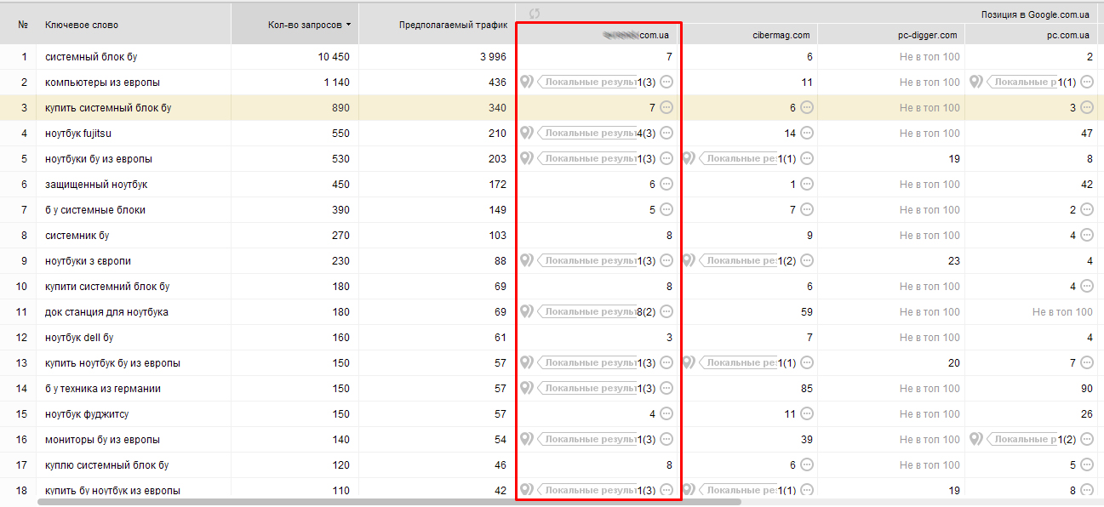Open ellipsis for pc.com.ua in 'купить системный блок бу' row
The width and height of the screenshot is (1104, 507).
[1087, 108]
